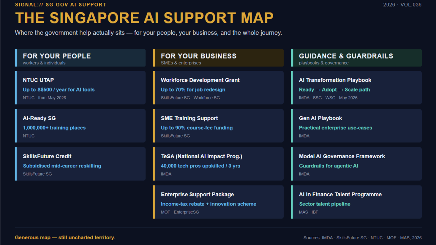The height and width of the screenshot is (245, 436).
Task: Open Model AI Governance Framework card
Action: tap(356, 164)
